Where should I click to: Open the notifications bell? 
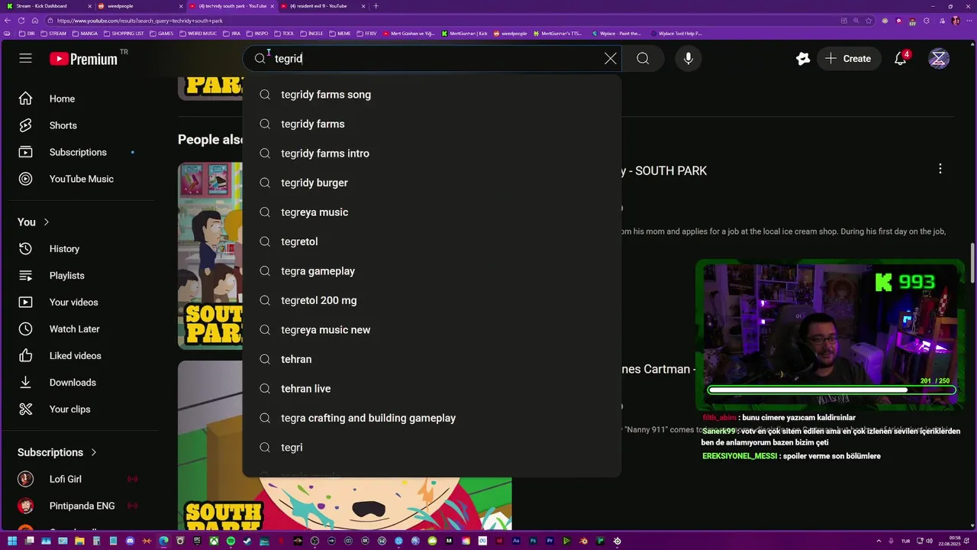[901, 59]
